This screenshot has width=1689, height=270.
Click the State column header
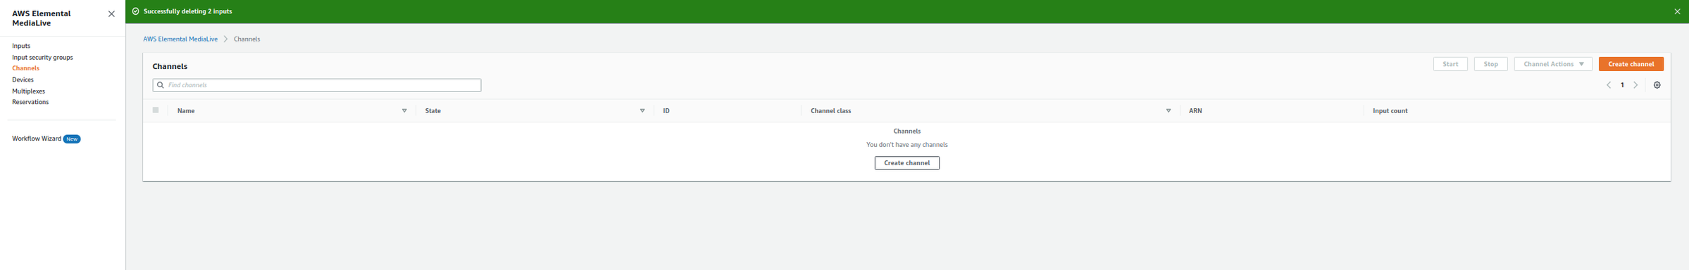click(x=433, y=111)
